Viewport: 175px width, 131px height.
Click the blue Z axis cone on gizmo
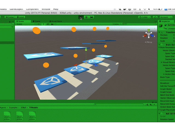(152, 36)
